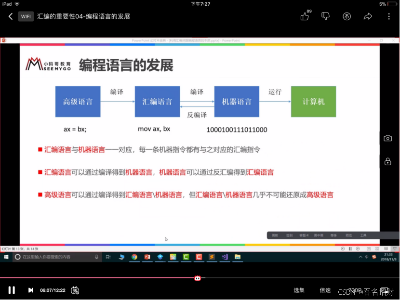Select 举手 in the floating class toolbar

click(333, 235)
